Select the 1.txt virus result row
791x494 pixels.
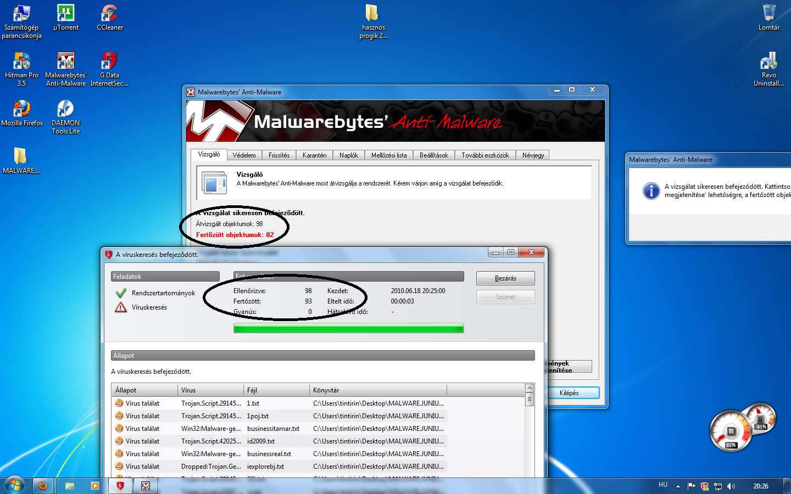click(280, 403)
